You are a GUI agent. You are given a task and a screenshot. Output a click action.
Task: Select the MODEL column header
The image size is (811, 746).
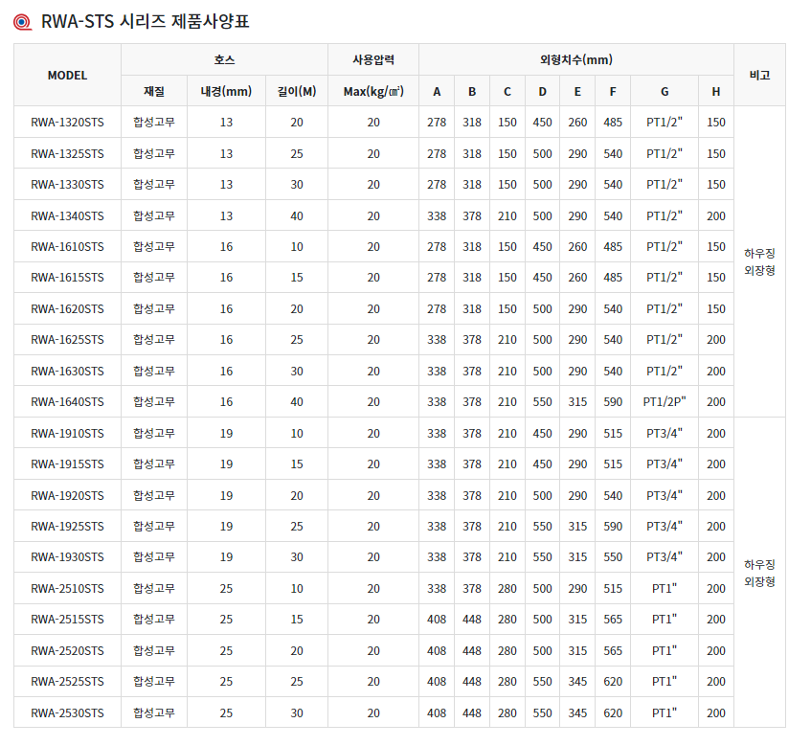[x=67, y=75]
